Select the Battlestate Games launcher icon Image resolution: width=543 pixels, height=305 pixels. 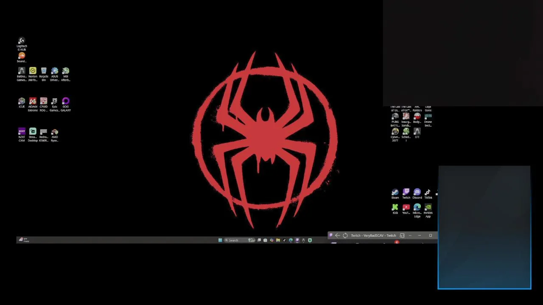[x=22, y=74]
